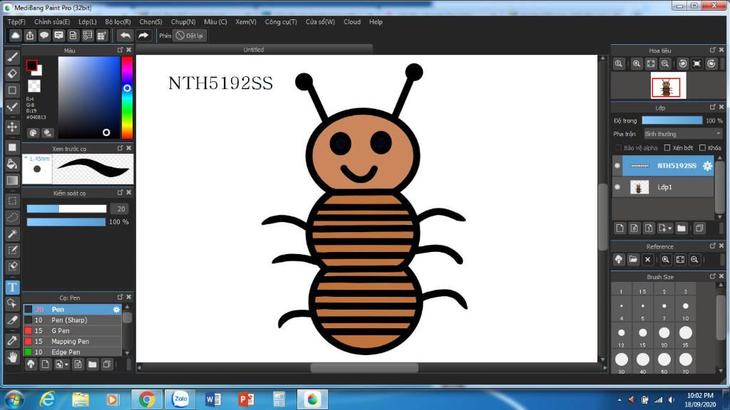
Task: Switch to the Hand tool
Action: 13,357
